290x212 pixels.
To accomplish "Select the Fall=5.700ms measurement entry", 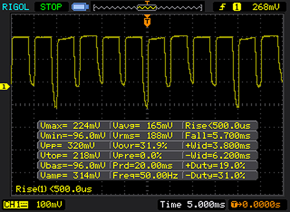I will [x=220, y=135].
